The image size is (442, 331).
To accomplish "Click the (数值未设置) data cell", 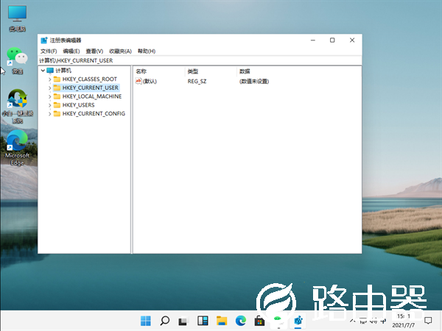I will pyautogui.click(x=254, y=82).
